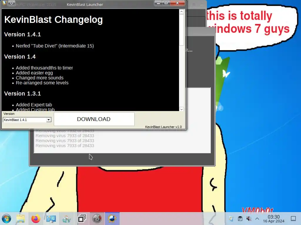Image resolution: width=301 pixels, height=225 pixels.
Task: Open the clipboard tray icon
Action: pos(240,219)
